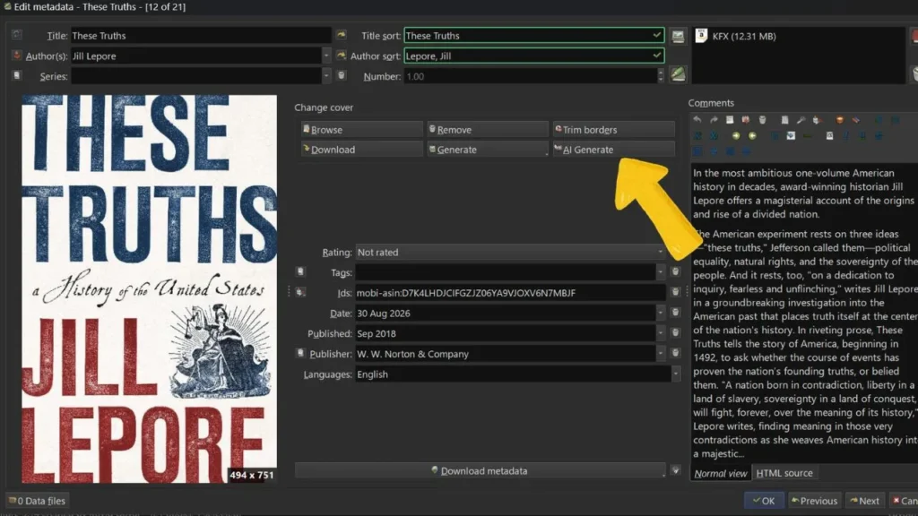The image size is (918, 516).
Task: Click the Cancel button
Action: [x=904, y=500]
